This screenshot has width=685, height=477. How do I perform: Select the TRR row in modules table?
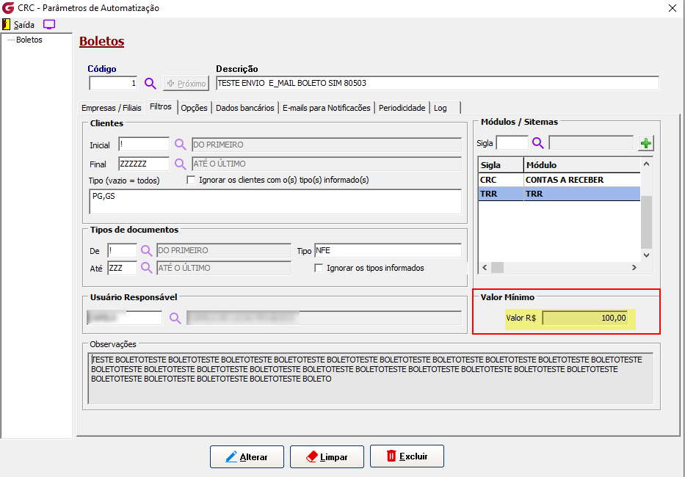(559, 194)
